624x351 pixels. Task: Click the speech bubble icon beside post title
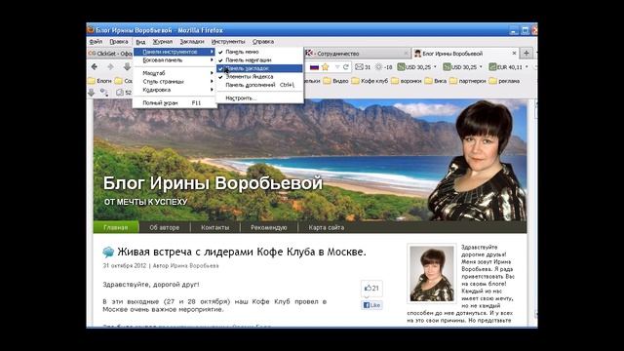click(108, 252)
